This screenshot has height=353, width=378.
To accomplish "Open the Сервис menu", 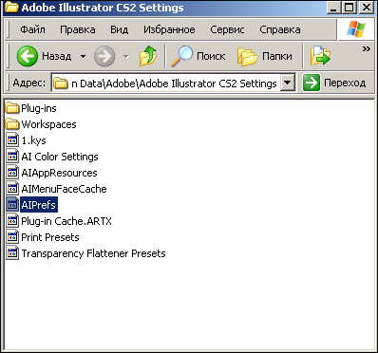I will (227, 29).
